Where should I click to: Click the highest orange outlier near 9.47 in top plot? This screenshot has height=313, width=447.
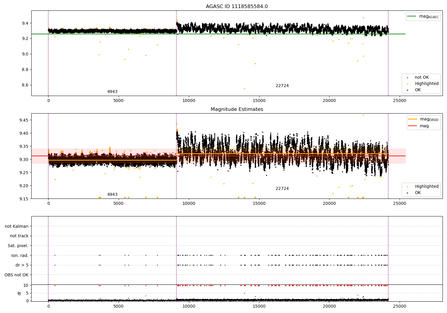[363, 18]
